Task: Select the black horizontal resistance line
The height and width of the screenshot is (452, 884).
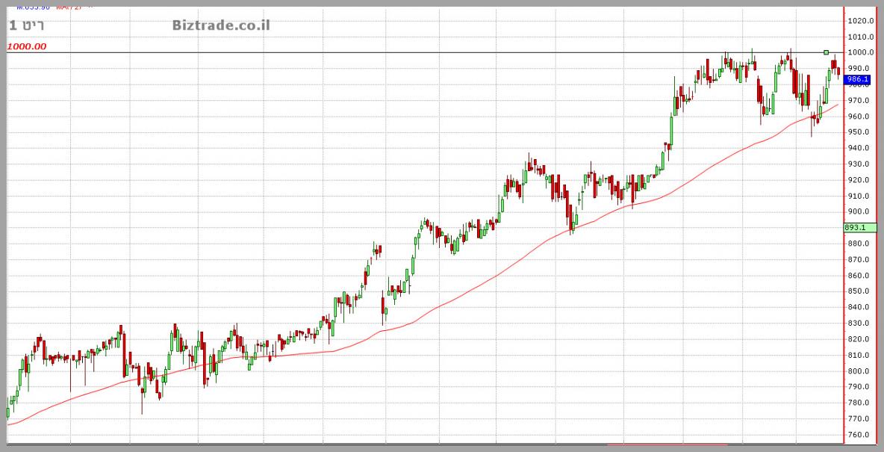Action: [x=373, y=52]
